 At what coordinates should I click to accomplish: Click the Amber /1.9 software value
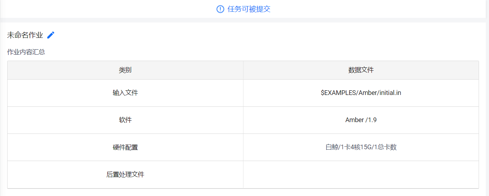coord(361,120)
